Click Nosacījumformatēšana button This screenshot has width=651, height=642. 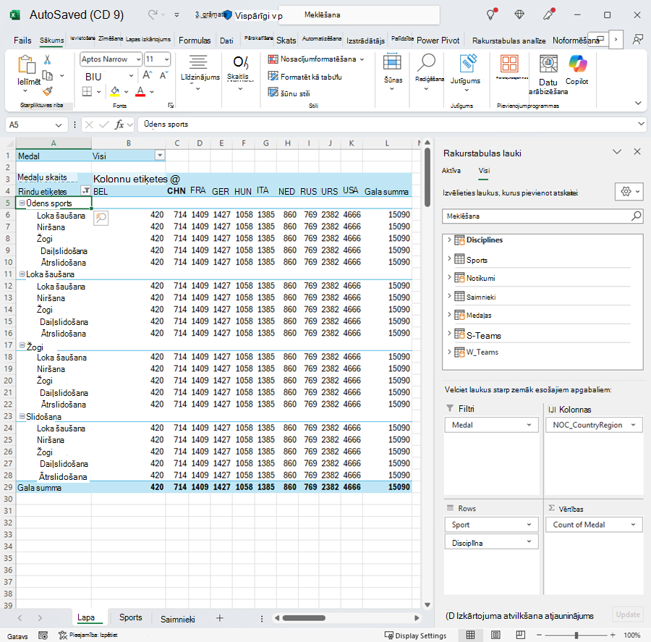[316, 59]
